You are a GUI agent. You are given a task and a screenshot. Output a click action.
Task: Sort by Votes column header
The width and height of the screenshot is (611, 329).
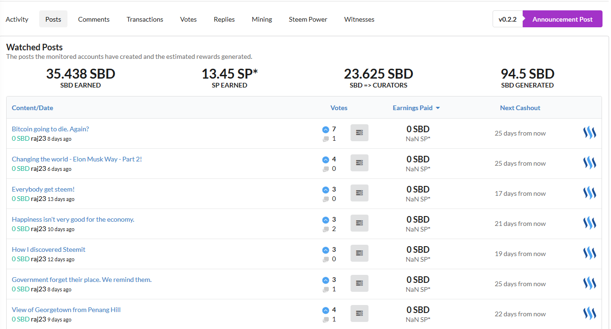[x=339, y=108]
